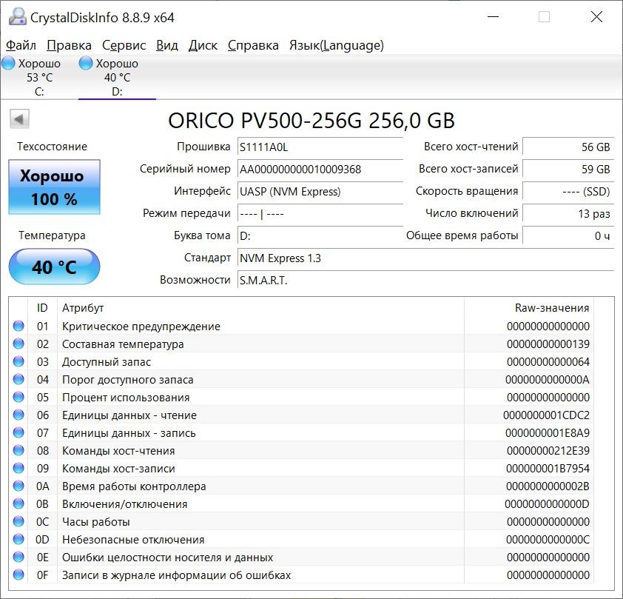Click the firmware field S1111A0L

click(320, 147)
